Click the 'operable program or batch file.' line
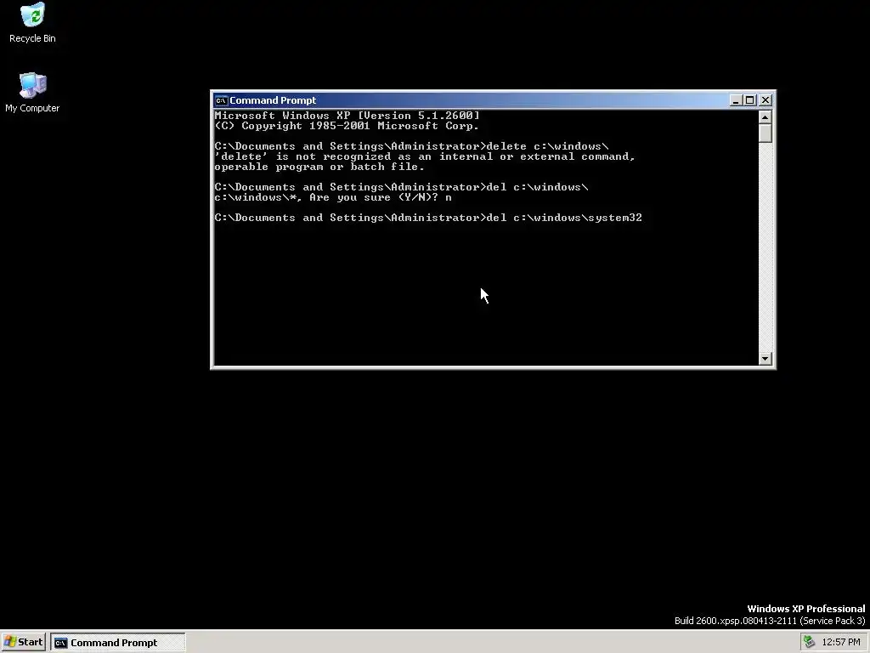Screen dimensions: 870x653 (319, 168)
